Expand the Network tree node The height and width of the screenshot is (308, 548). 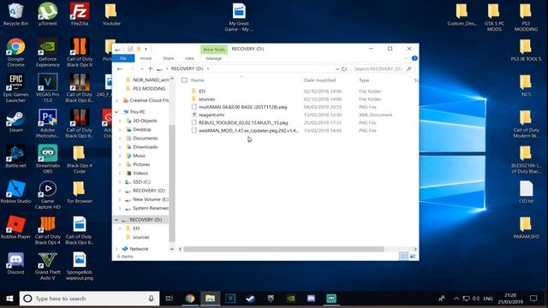pos(116,249)
